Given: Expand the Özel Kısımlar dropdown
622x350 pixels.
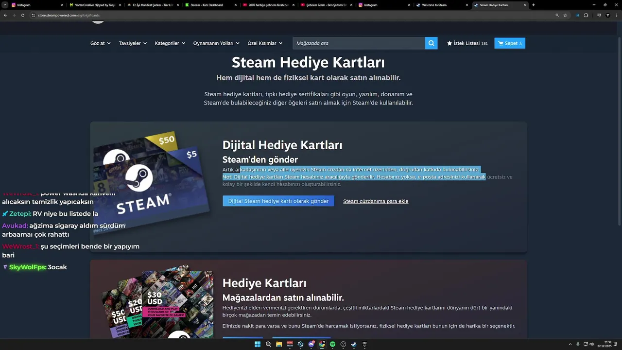Looking at the screenshot, I should tap(265, 43).
